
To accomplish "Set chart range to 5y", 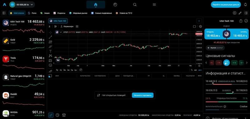I will [x=57, y=70].
